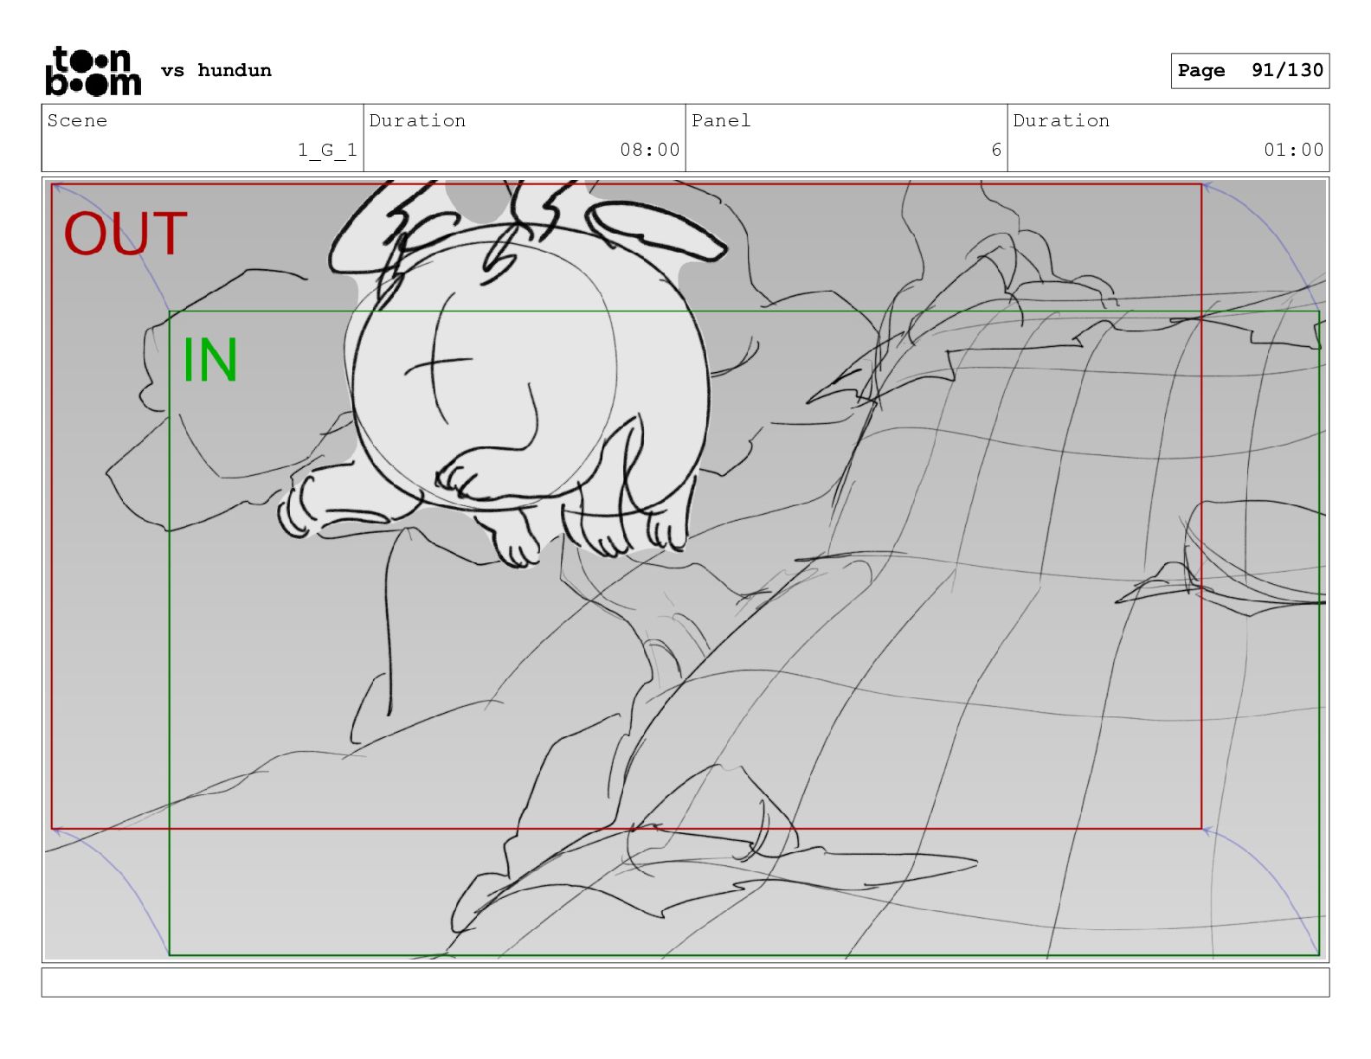
Task: Select the 'Panel' header label
Action: [x=721, y=121]
